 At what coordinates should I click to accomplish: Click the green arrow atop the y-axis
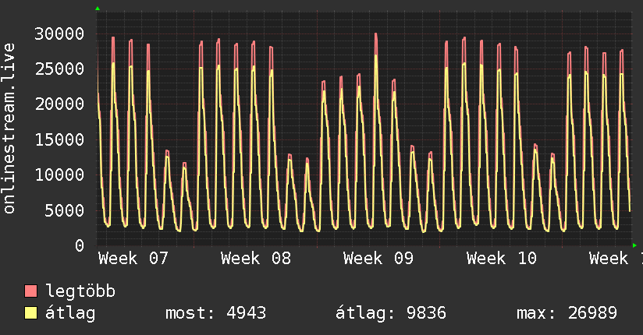[x=98, y=9]
